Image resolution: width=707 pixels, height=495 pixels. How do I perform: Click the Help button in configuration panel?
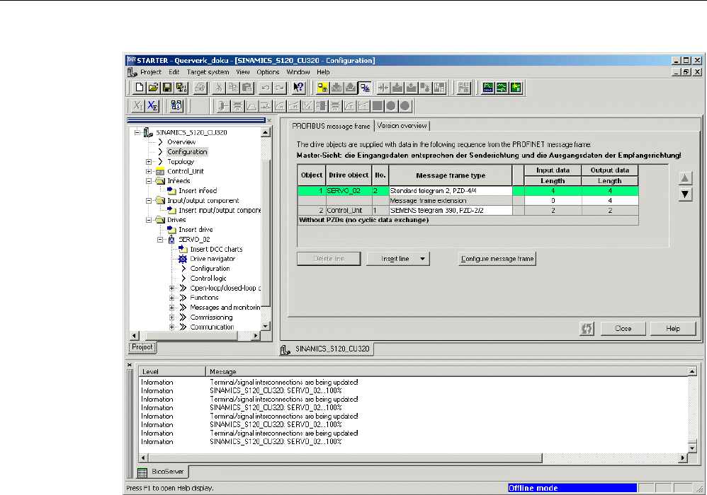tap(673, 329)
